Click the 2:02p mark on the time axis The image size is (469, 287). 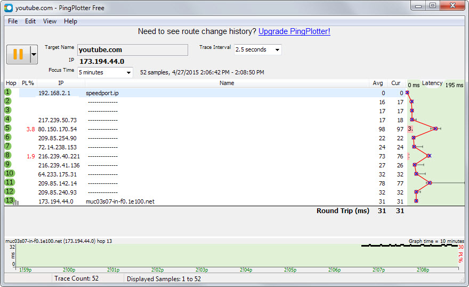[x=157, y=269]
